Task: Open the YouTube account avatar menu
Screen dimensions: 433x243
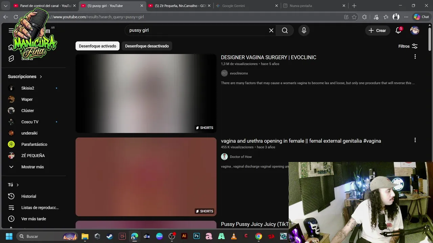Action: tap(415, 30)
